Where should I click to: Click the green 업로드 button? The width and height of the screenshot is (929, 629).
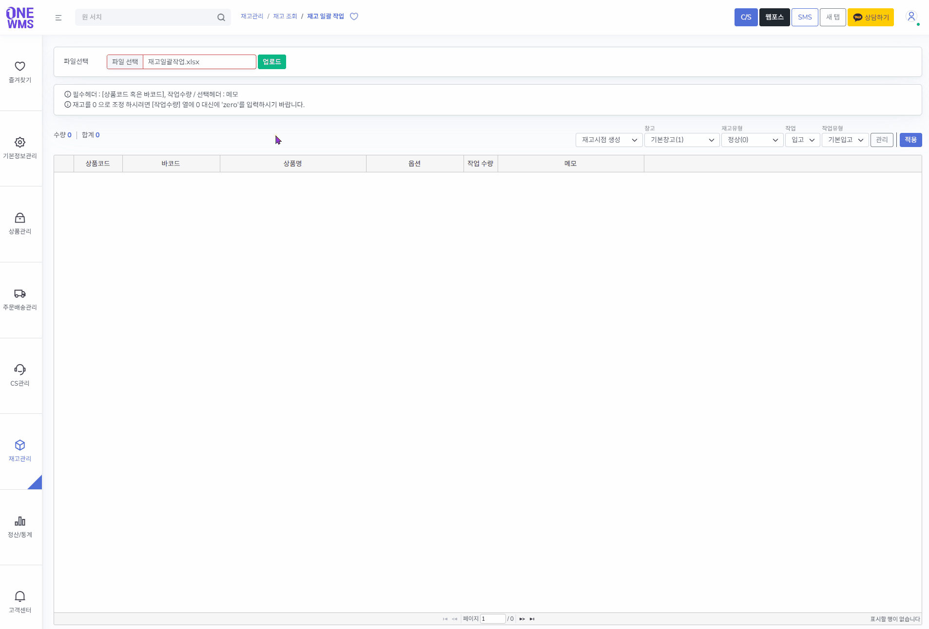click(x=272, y=62)
